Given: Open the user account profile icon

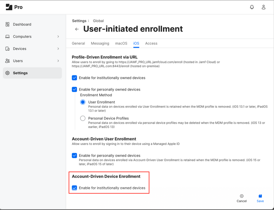Looking at the screenshot, I should pos(263,7).
